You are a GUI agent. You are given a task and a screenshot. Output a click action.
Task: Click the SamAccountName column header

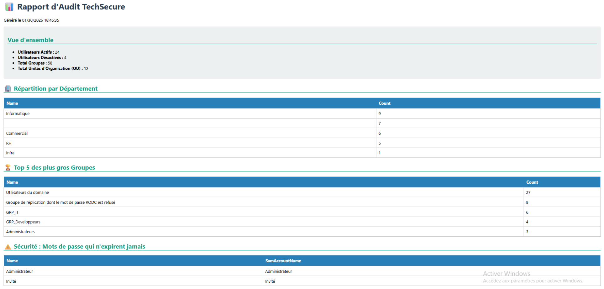[x=283, y=261]
